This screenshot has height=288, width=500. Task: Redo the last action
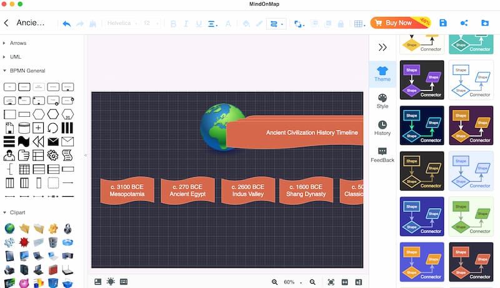point(80,24)
